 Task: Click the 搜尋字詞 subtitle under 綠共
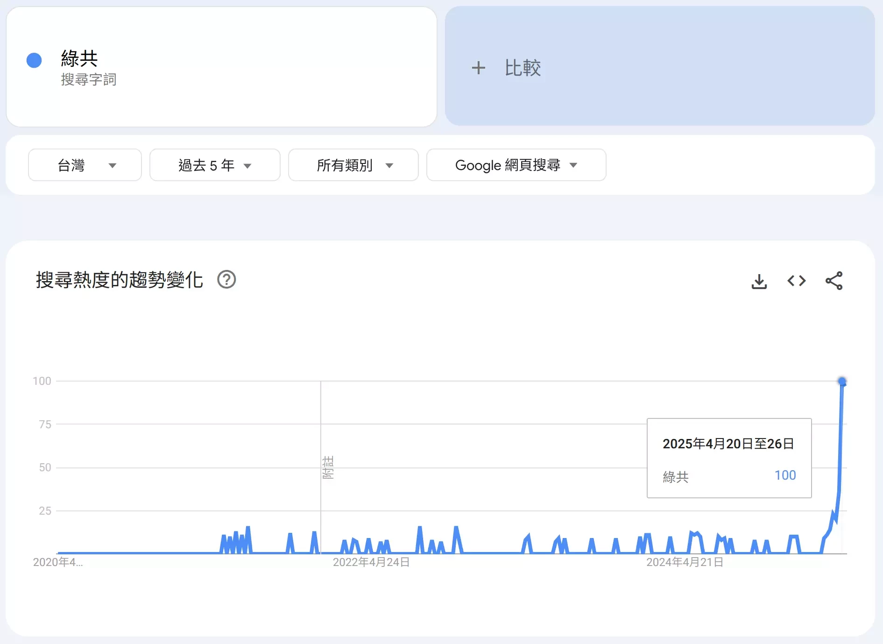click(x=88, y=80)
